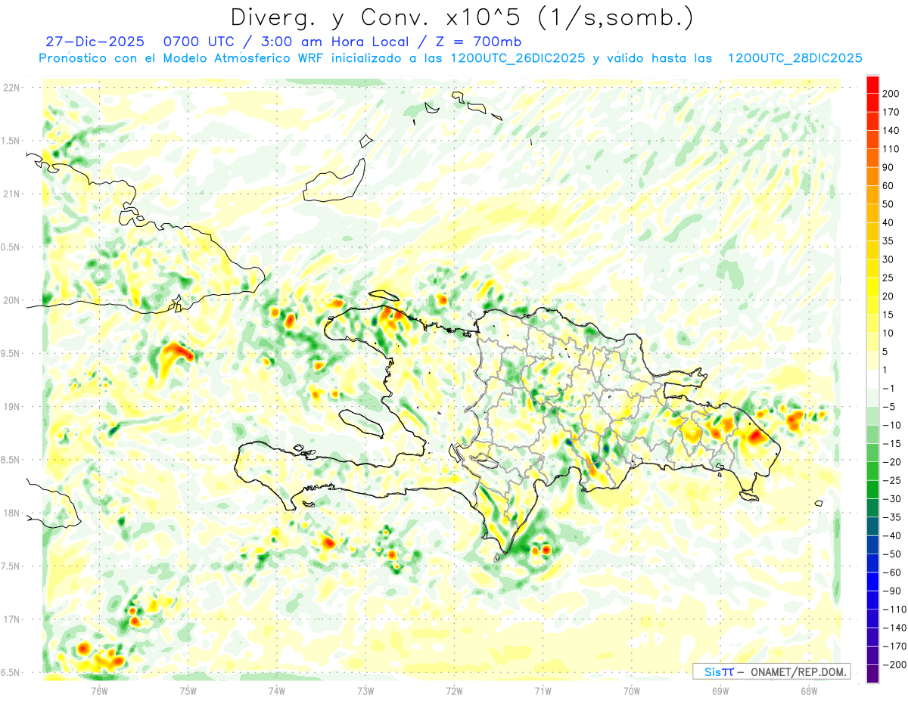908x701 pixels.
Task: Click the "-15" value on the color scale
Action: (x=891, y=443)
